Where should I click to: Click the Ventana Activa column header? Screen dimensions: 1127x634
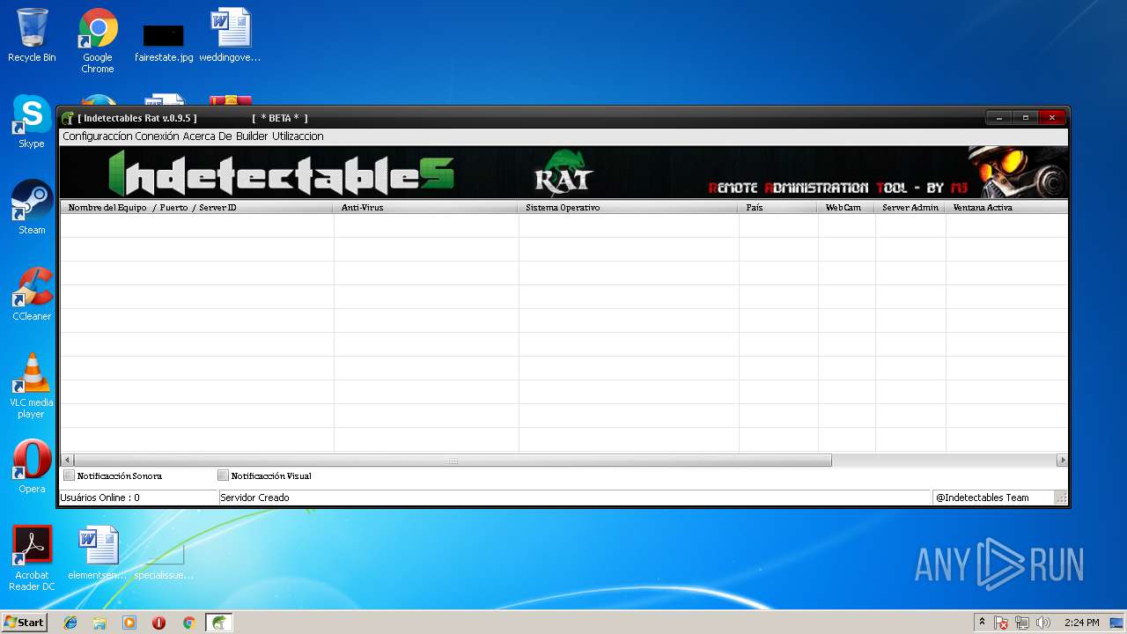pos(1006,208)
